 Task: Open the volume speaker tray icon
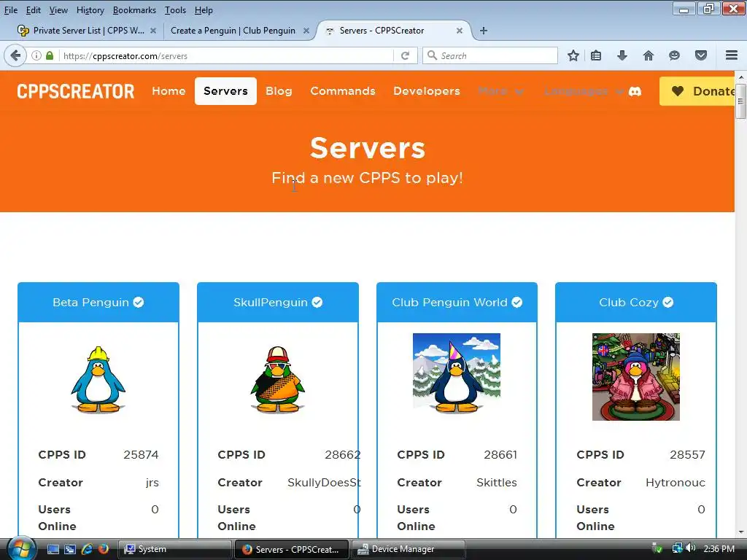click(691, 548)
